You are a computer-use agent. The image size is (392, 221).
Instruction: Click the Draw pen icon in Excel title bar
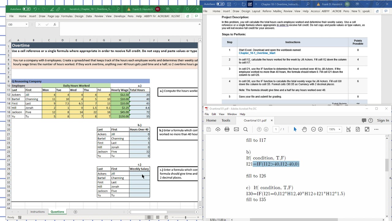pos(52,9)
